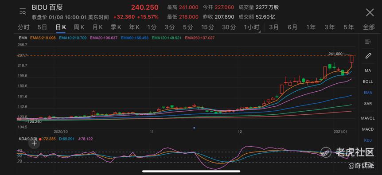Click the 120.240 low price label on chart
This screenshot has width=382, height=175.
[35, 121]
